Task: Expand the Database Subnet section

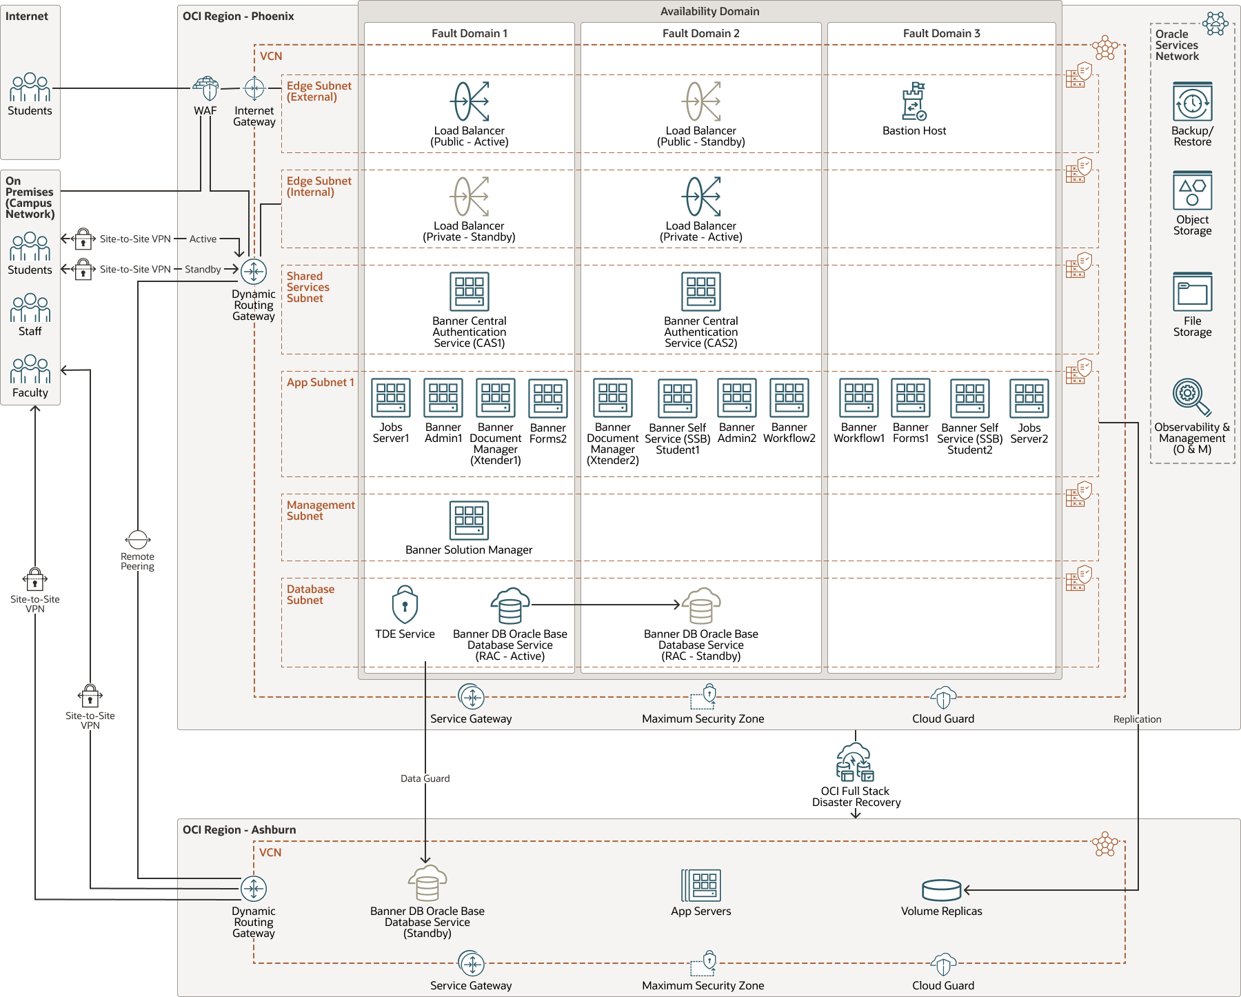Action: pyautogui.click(x=311, y=594)
